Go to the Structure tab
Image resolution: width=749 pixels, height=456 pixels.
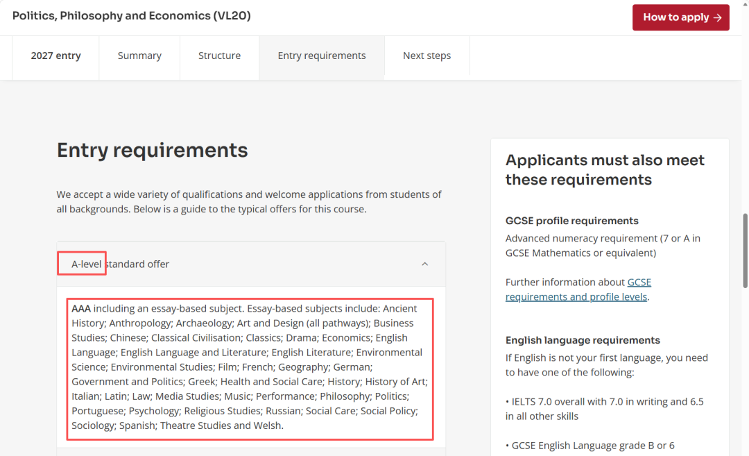coord(220,56)
